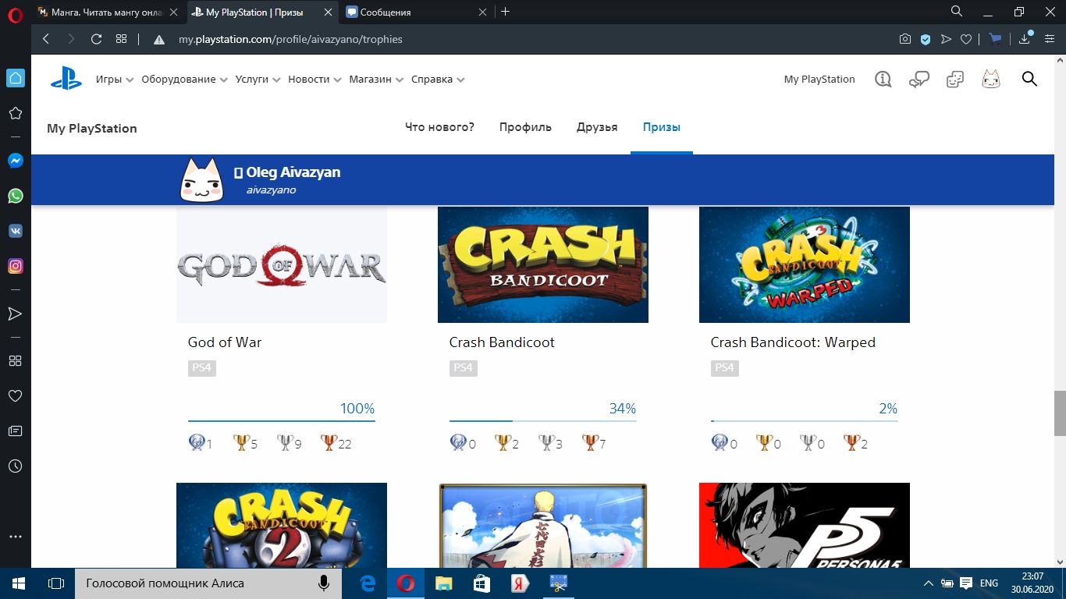Click the PlayStation logo icon
The image size is (1066, 599).
point(66,79)
